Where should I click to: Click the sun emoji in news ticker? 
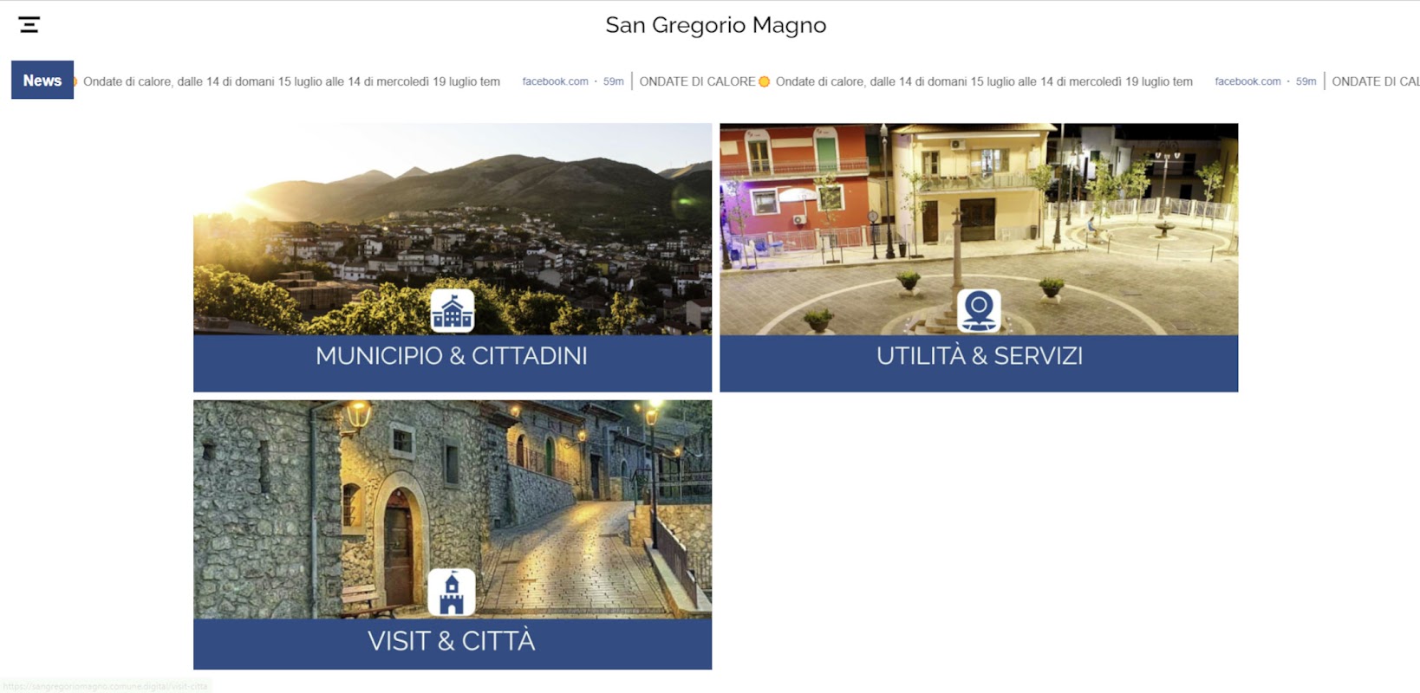pyautogui.click(x=764, y=81)
